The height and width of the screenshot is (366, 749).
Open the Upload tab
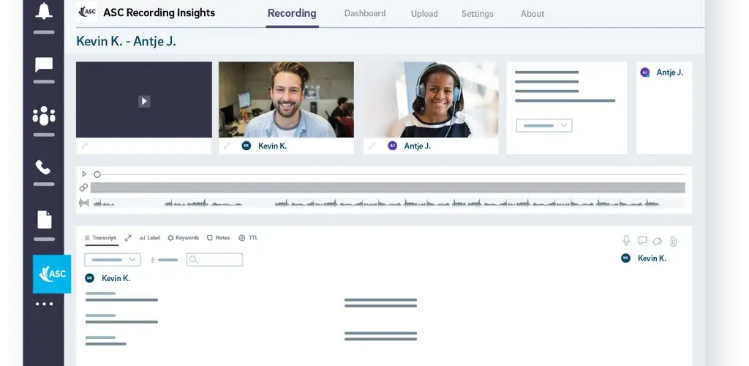(x=424, y=14)
